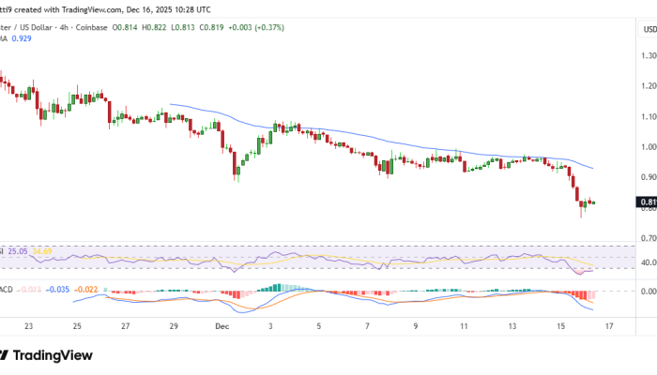Click the TradingView.com attribution text at top

[133, 7]
